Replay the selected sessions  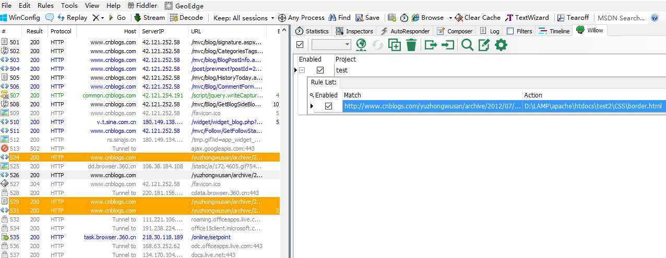point(72,17)
